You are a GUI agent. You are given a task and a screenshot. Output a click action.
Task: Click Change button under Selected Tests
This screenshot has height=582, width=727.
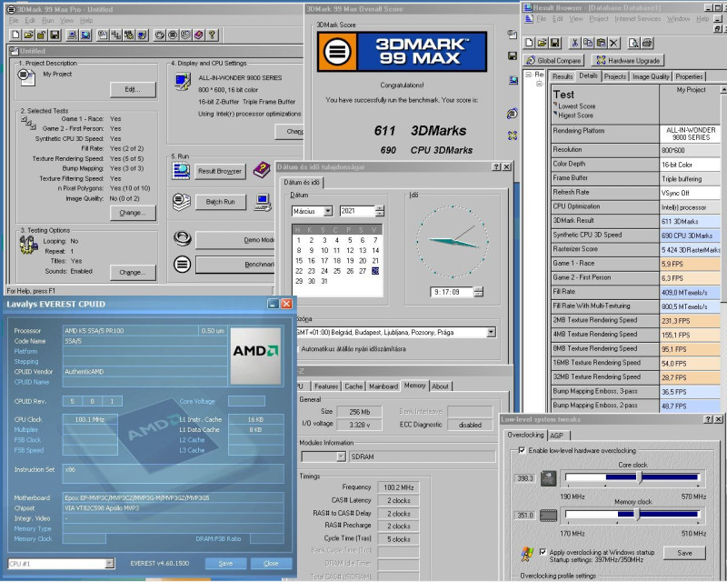coord(133,213)
